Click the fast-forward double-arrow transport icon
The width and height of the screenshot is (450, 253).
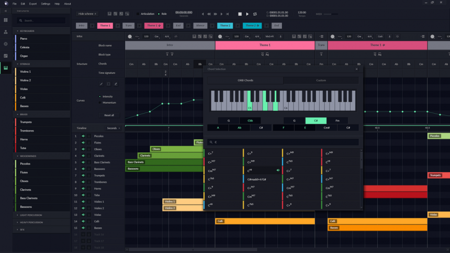(215, 14)
